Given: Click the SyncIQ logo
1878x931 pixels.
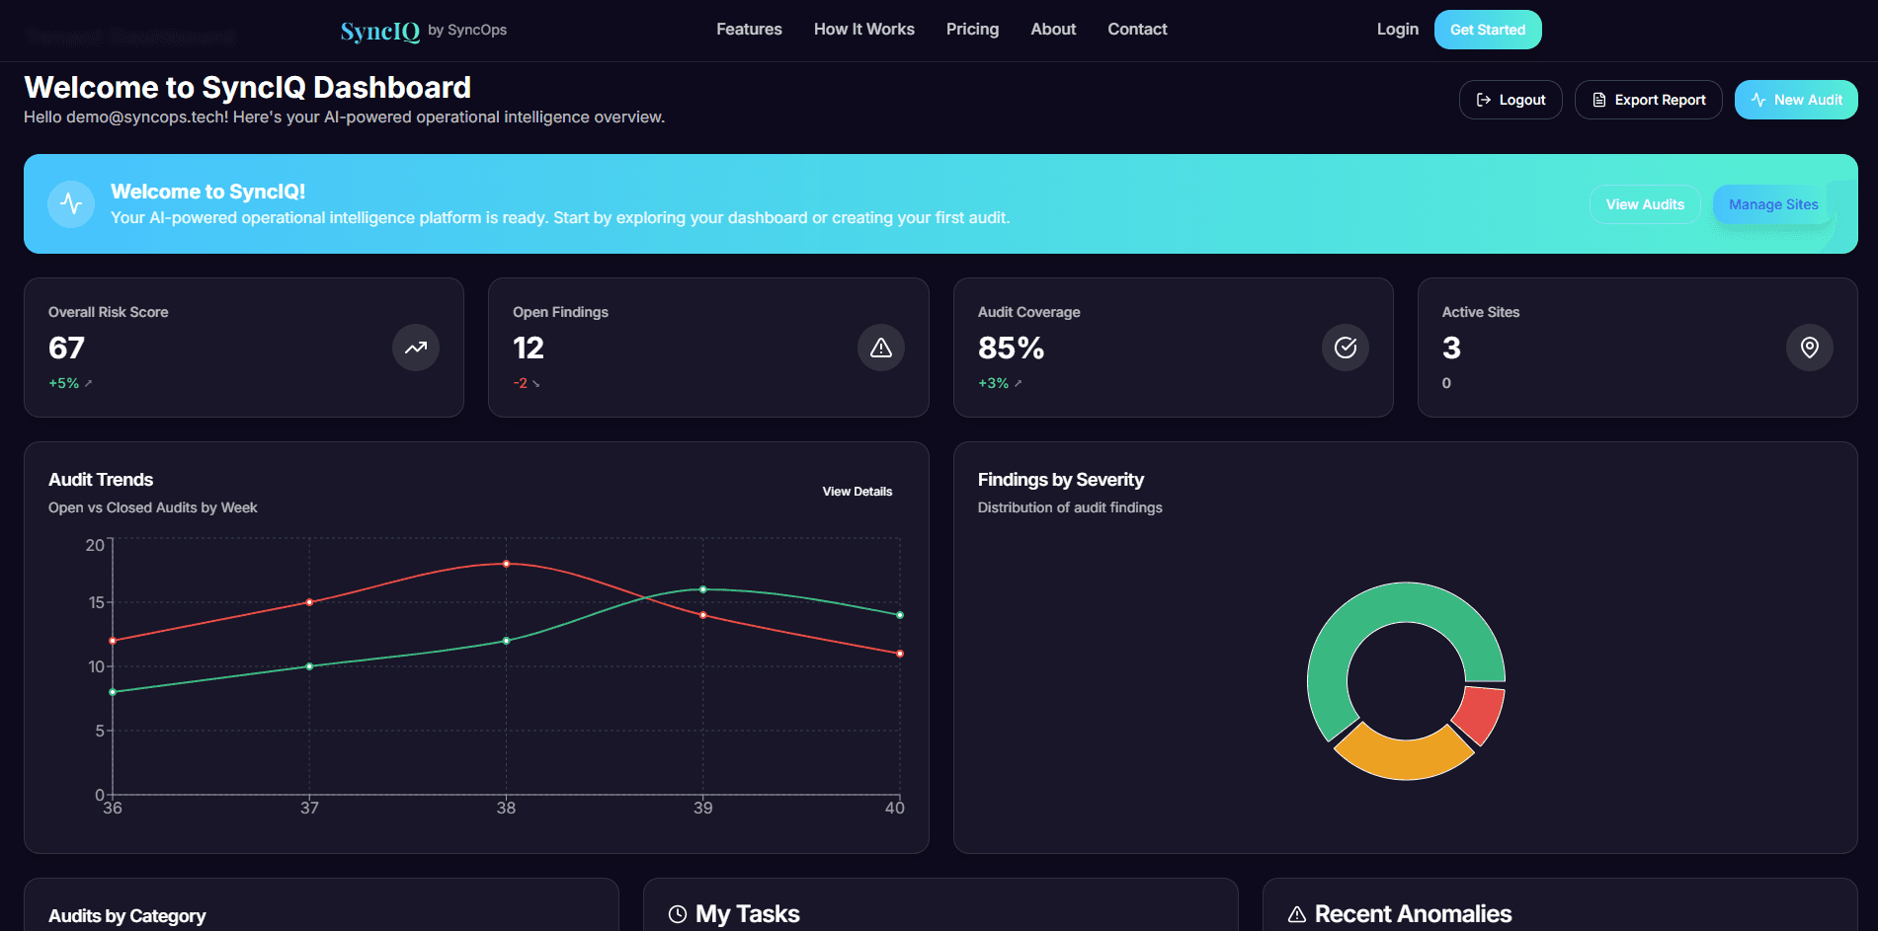Looking at the screenshot, I should [x=378, y=29].
